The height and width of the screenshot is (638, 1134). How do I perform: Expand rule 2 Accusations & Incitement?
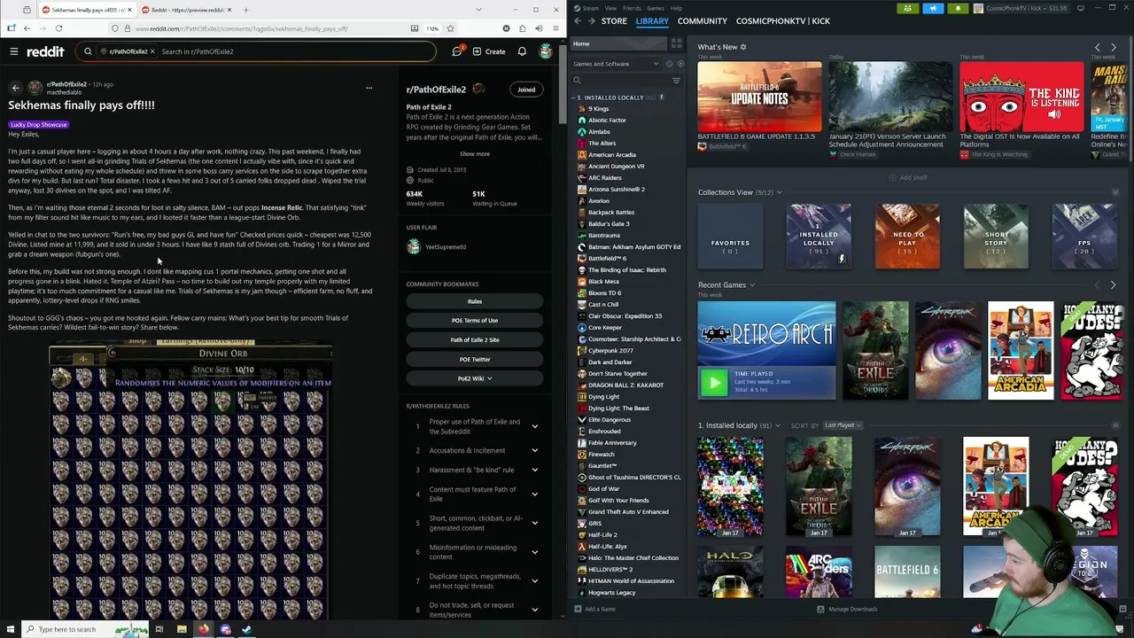coord(534,450)
